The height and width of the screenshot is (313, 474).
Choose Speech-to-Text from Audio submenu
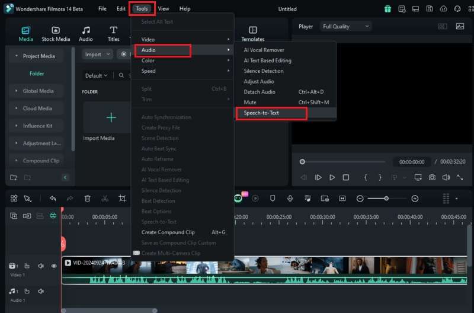(261, 113)
